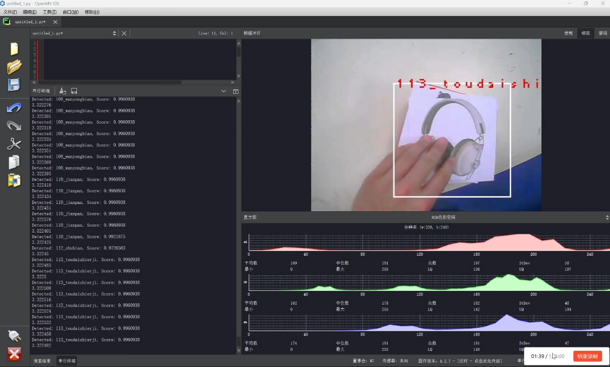The image size is (610, 367).
Task: Close the untitled_1.py editor tab
Action: [55, 22]
